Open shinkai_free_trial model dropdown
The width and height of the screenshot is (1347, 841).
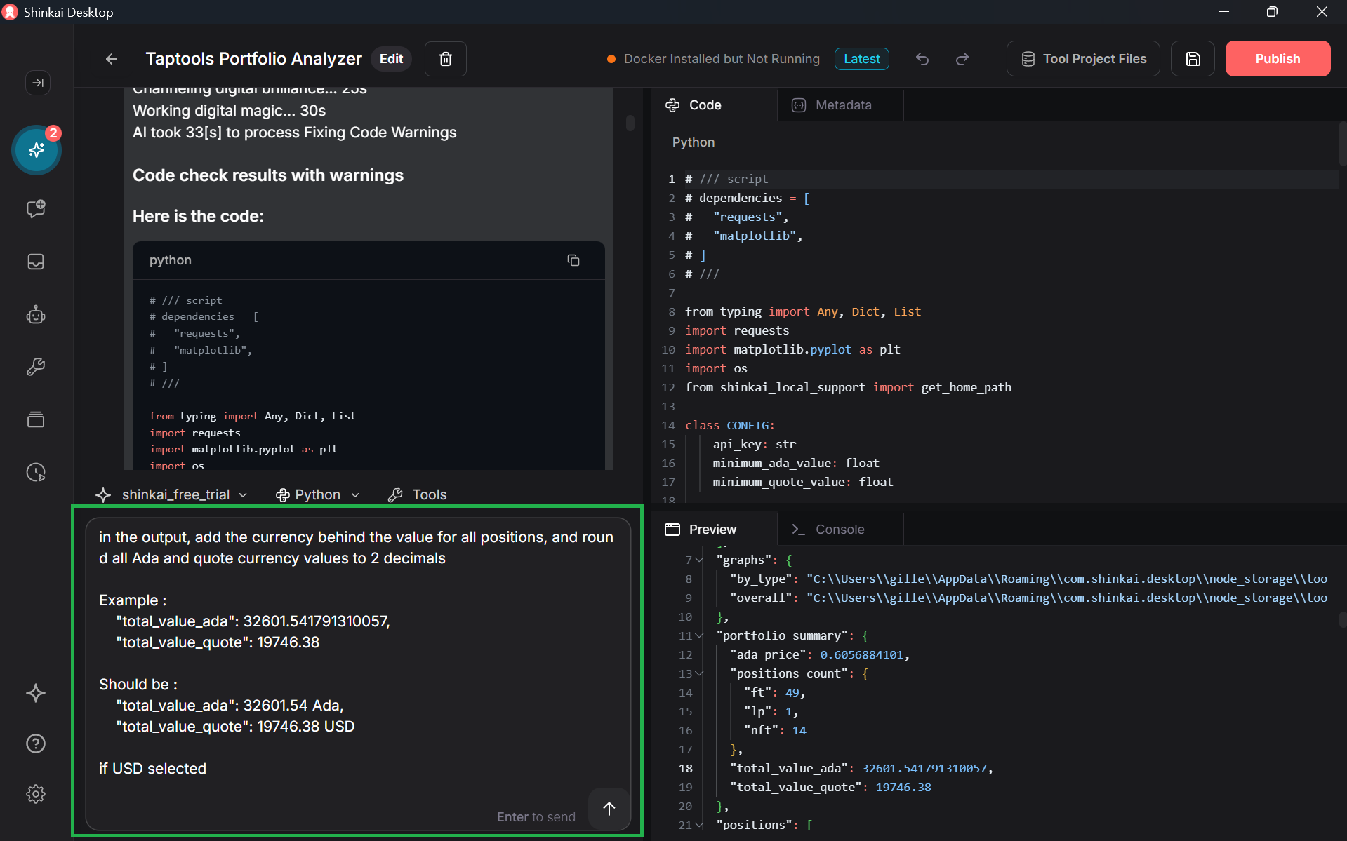[175, 494]
